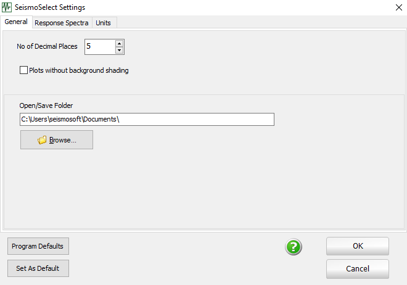Click the green help question mark icon
Image resolution: width=407 pixels, height=285 pixels.
coord(294,247)
